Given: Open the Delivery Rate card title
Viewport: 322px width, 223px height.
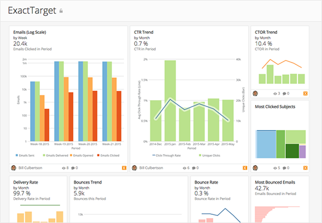Looking at the screenshot, I should [26, 183].
